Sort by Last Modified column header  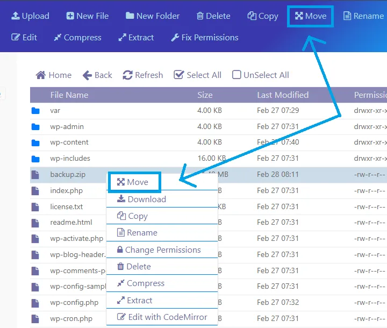[x=283, y=95]
